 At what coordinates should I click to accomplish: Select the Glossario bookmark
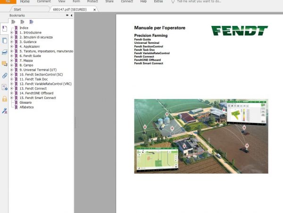(x=25, y=102)
